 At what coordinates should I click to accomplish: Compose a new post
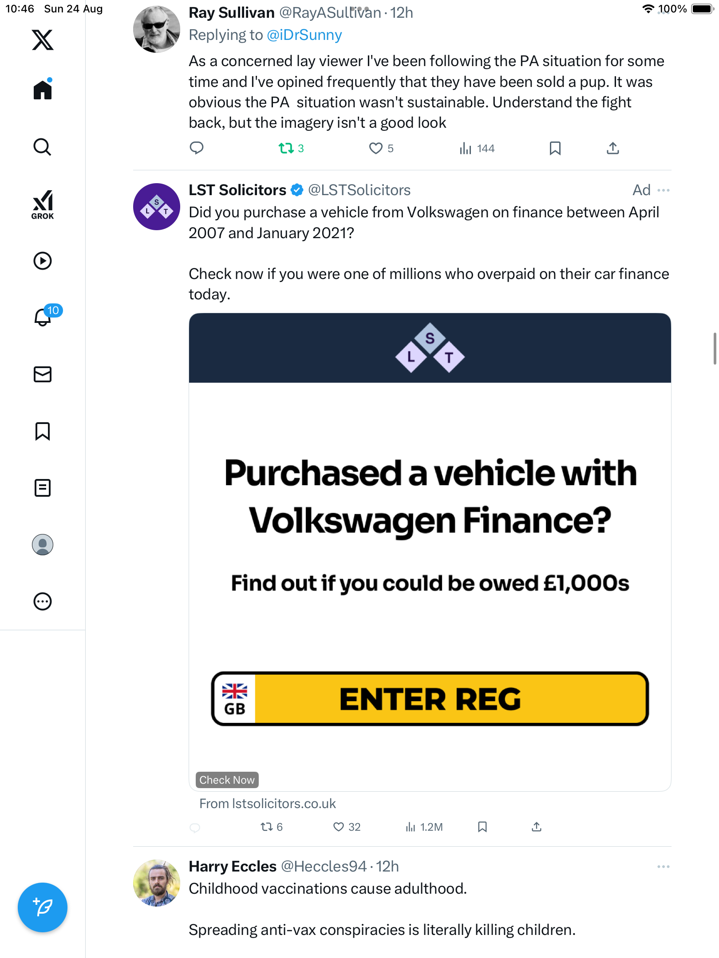[43, 907]
